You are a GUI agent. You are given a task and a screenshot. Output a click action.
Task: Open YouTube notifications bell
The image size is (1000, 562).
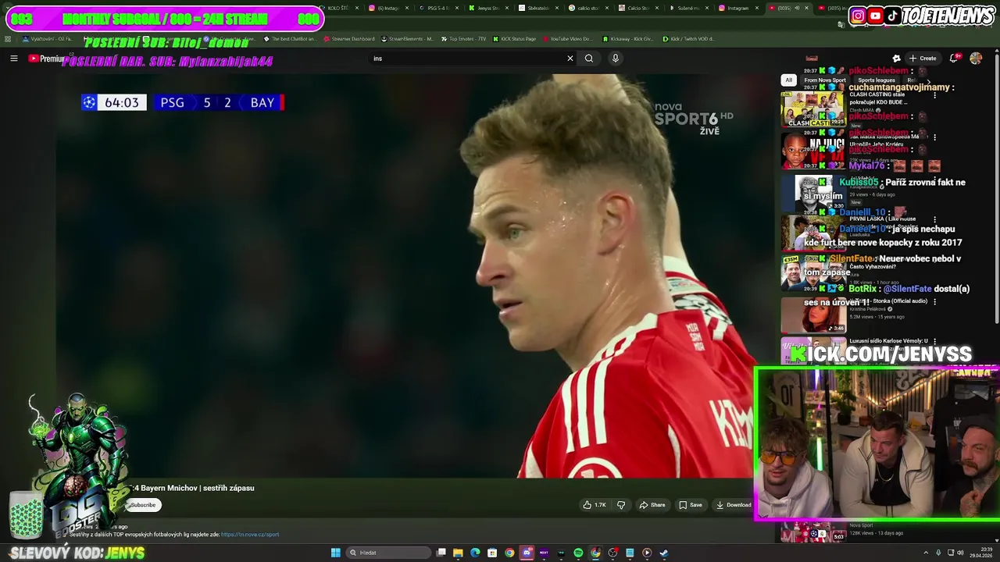pyautogui.click(x=954, y=59)
